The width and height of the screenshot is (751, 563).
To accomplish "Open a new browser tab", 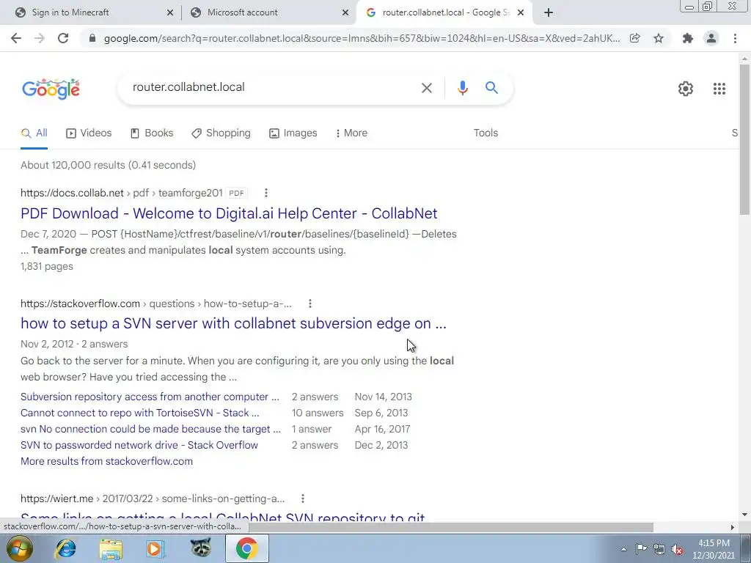I will [x=549, y=12].
